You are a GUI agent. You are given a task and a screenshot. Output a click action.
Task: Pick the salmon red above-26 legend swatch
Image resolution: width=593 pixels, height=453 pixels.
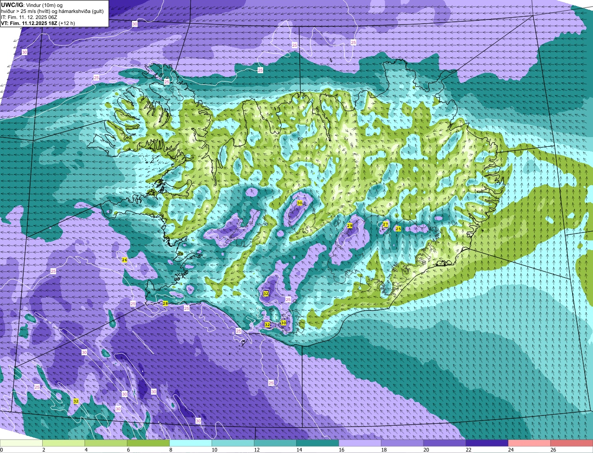[572, 443]
